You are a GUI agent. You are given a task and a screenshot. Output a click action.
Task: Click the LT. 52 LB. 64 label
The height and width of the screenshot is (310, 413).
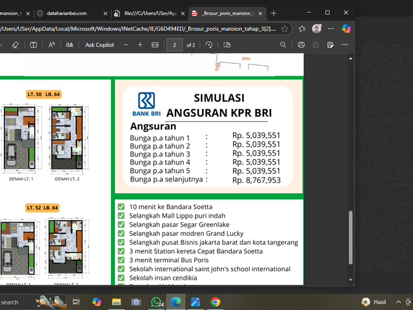click(43, 208)
